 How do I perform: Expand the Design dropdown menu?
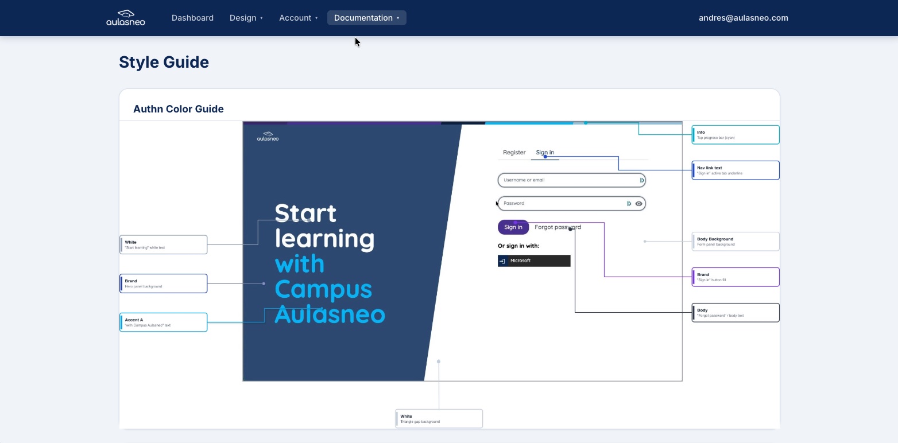pyautogui.click(x=246, y=18)
